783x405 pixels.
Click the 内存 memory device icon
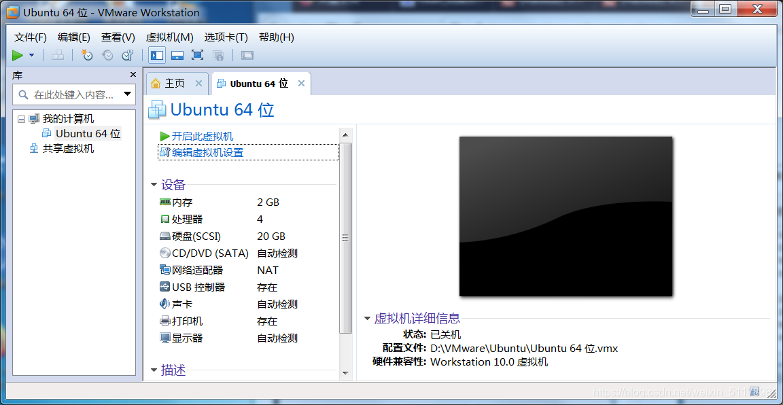click(164, 202)
